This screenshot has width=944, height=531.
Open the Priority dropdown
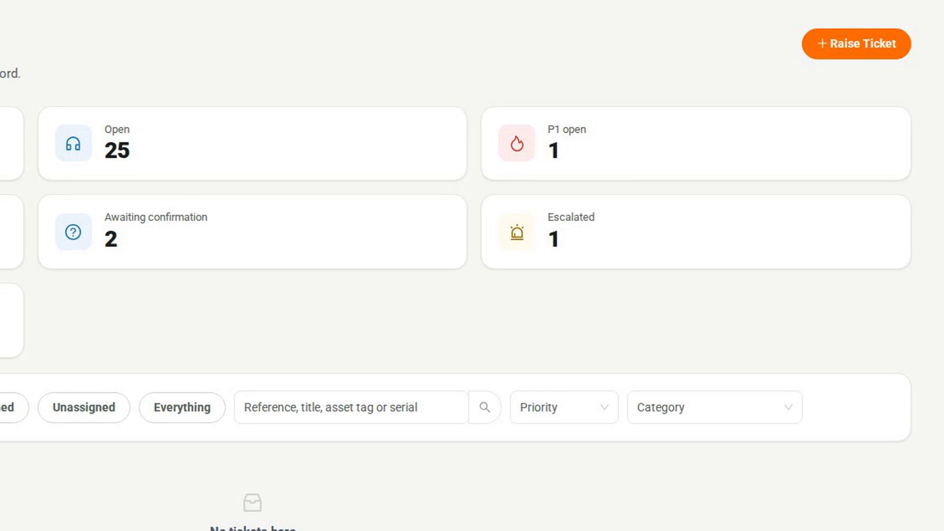point(564,407)
